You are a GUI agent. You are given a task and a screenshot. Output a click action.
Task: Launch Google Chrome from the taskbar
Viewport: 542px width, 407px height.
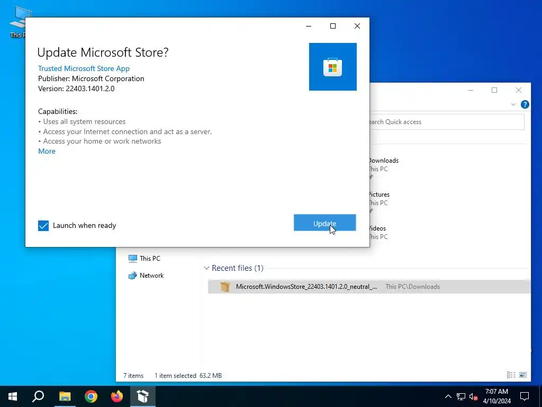pyautogui.click(x=91, y=396)
